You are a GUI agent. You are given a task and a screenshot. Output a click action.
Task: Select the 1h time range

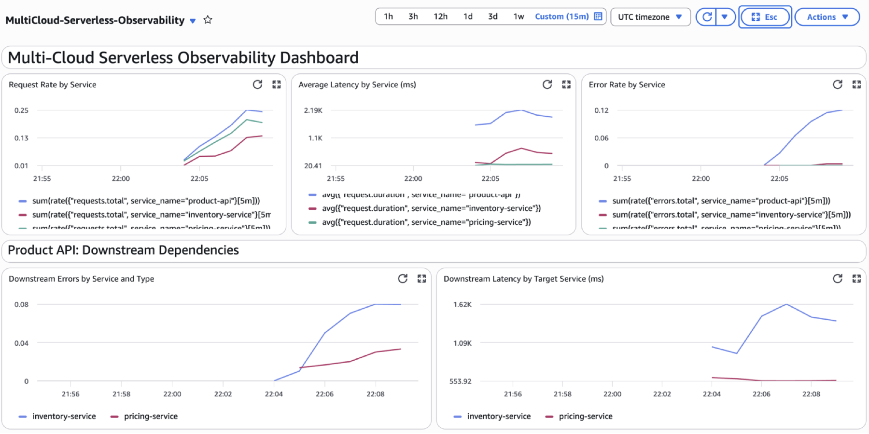(389, 16)
